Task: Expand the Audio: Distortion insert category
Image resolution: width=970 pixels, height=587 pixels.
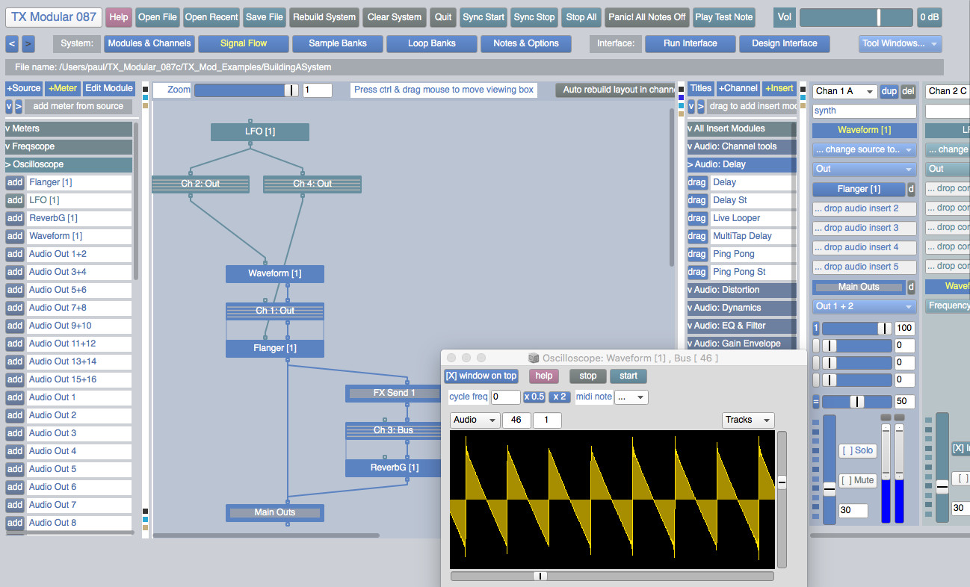Action: [x=741, y=290]
